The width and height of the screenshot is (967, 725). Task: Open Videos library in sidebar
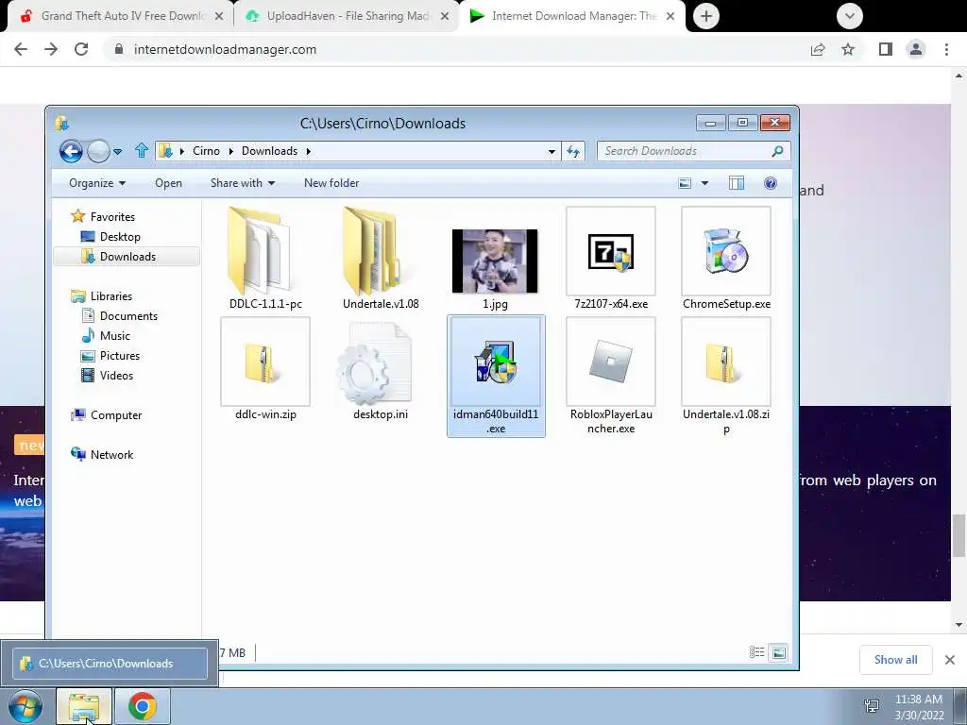[x=116, y=376]
